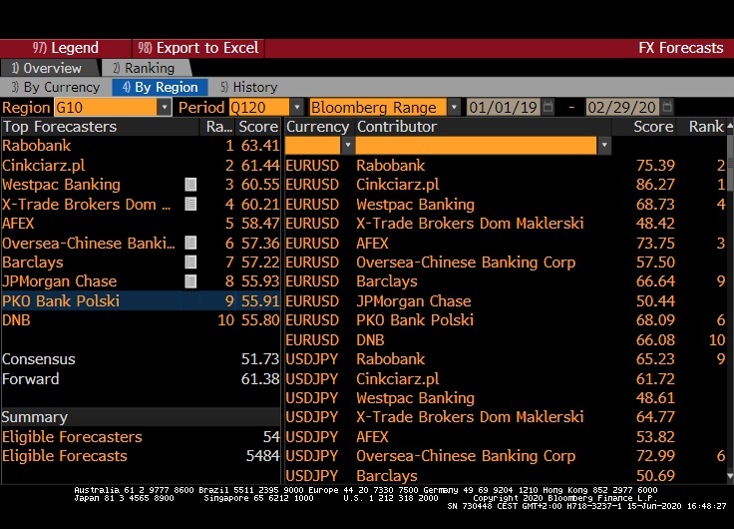Click Oversea-Chinese Banking's document icon
Viewport: 734px width, 529px height.
pos(190,244)
